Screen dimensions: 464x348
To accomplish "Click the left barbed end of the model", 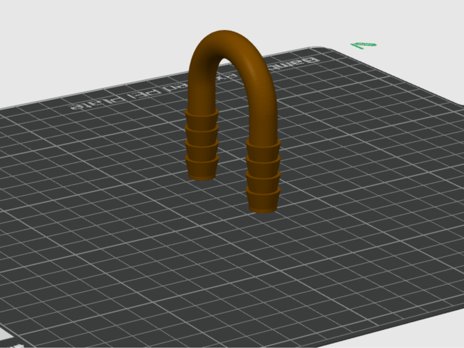I will click(x=202, y=144).
